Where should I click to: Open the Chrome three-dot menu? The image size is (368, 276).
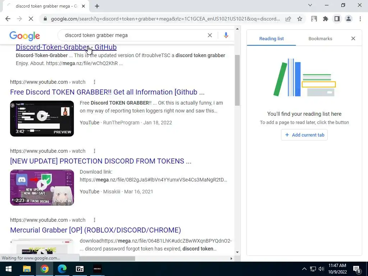[x=360, y=19]
